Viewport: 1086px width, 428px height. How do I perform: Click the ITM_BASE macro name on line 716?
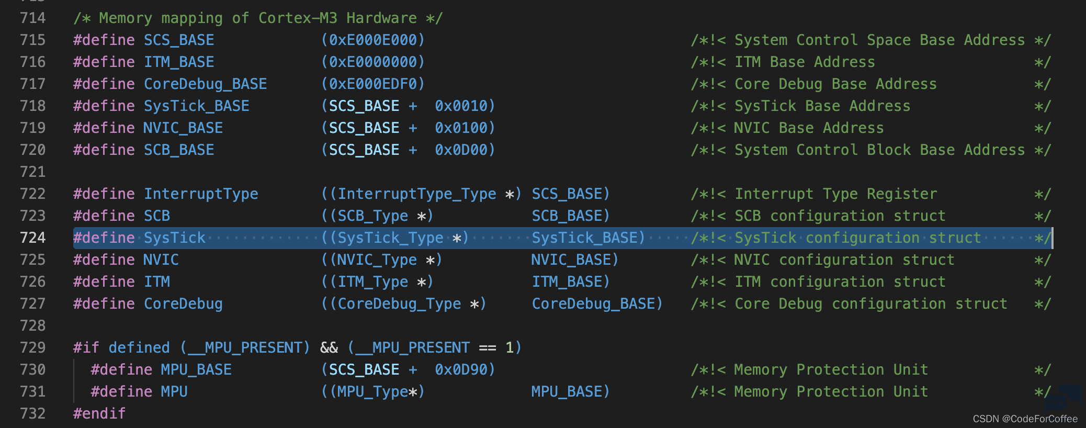(x=179, y=62)
